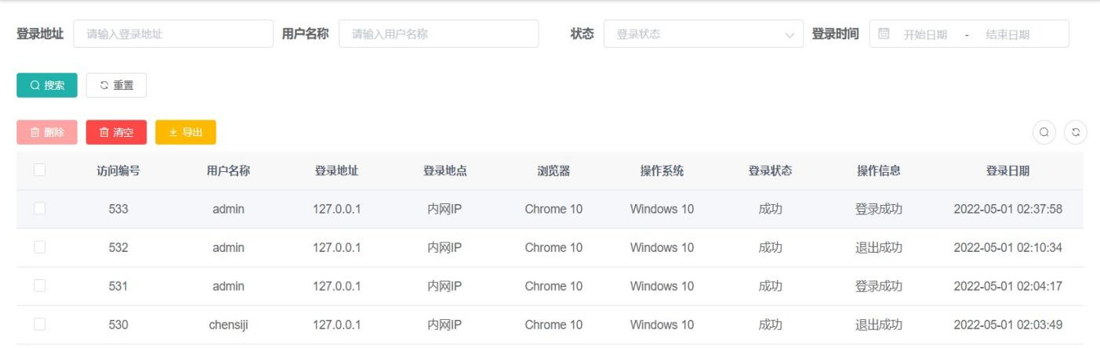
Task: Click the round search toggle icon
Action: click(1044, 132)
